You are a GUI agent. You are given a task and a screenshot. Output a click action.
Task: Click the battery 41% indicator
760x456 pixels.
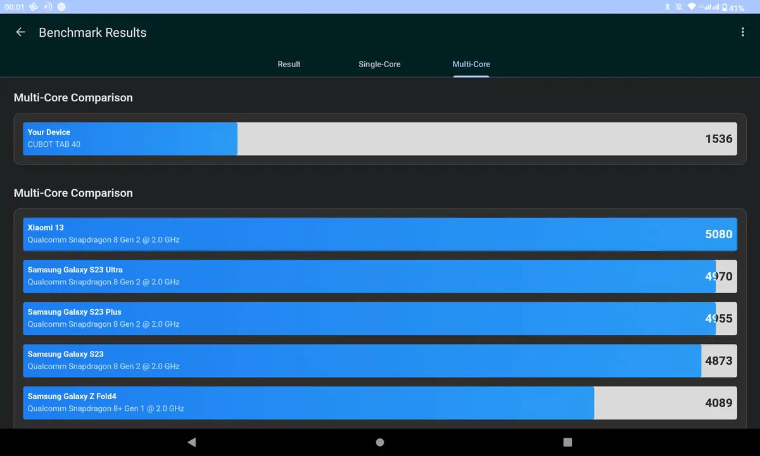[733, 7]
